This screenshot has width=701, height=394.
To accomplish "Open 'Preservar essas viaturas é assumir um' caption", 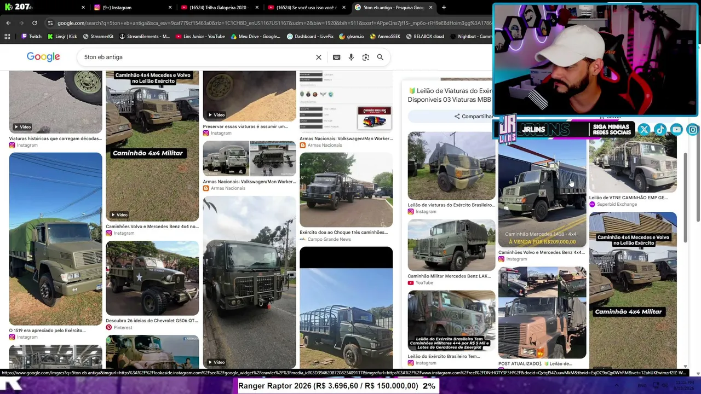I will point(245,126).
